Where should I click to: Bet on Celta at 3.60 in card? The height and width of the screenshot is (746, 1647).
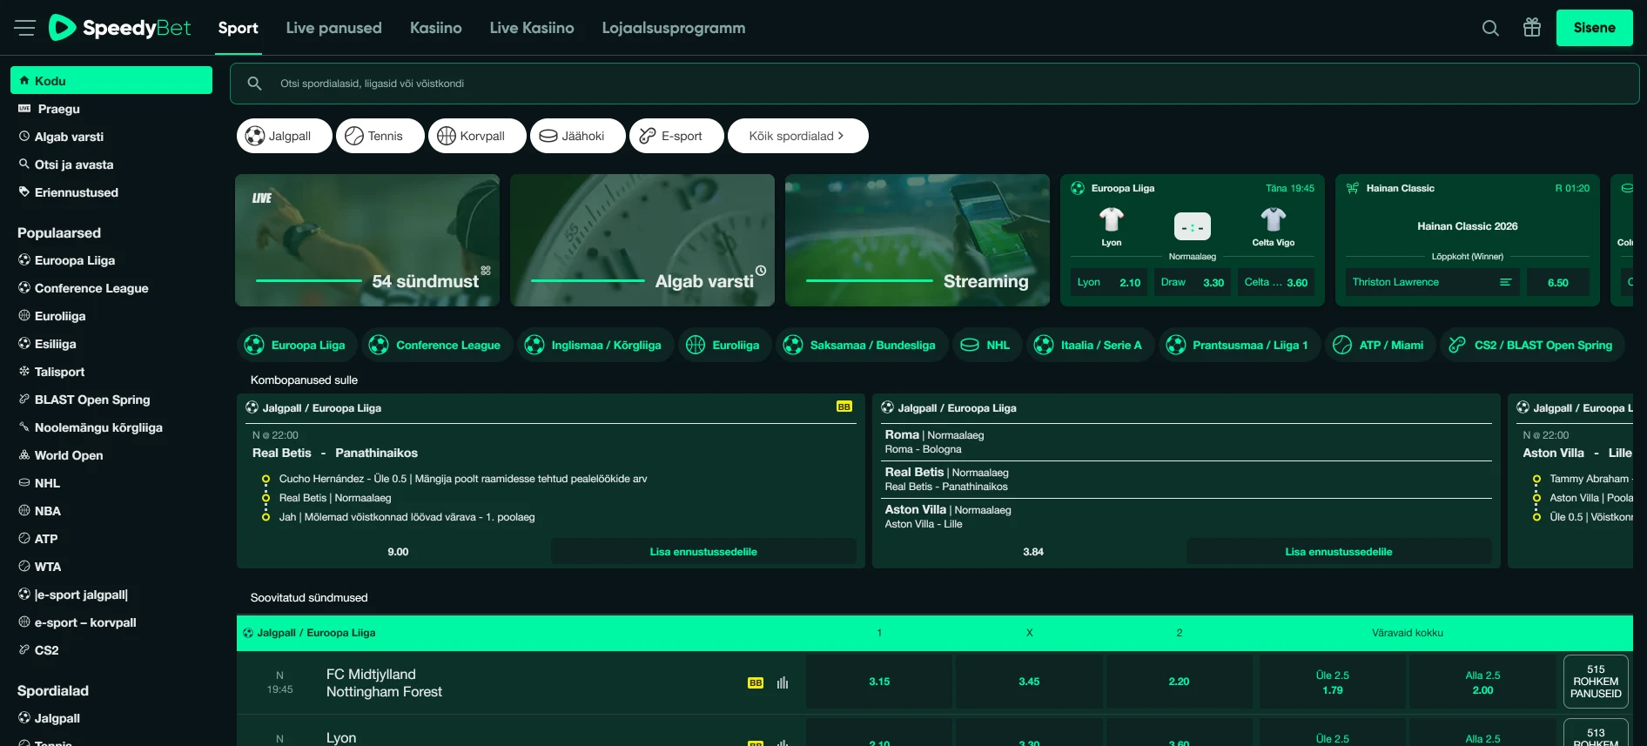[x=1276, y=282]
